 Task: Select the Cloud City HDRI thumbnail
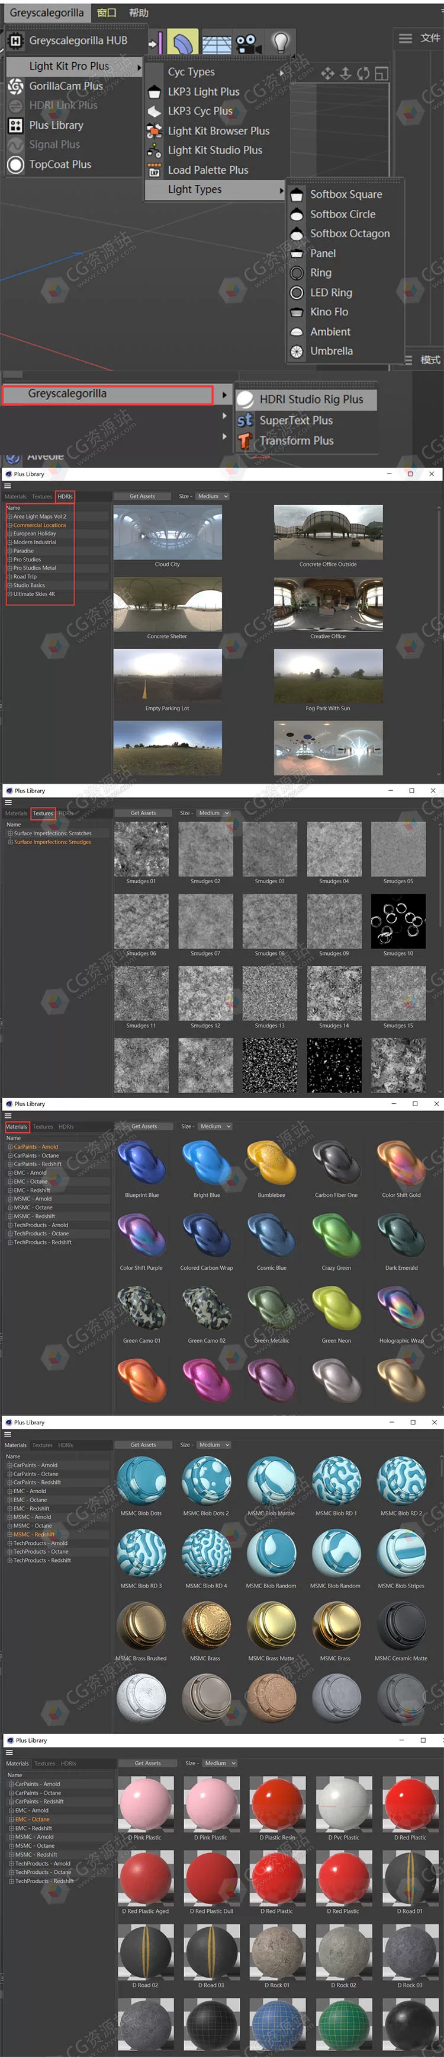pyautogui.click(x=168, y=532)
